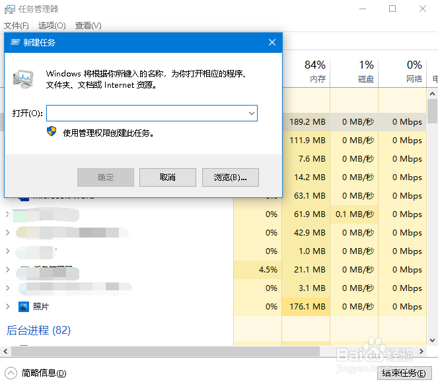Click the 后台进程 (82) group heading

pos(38,330)
